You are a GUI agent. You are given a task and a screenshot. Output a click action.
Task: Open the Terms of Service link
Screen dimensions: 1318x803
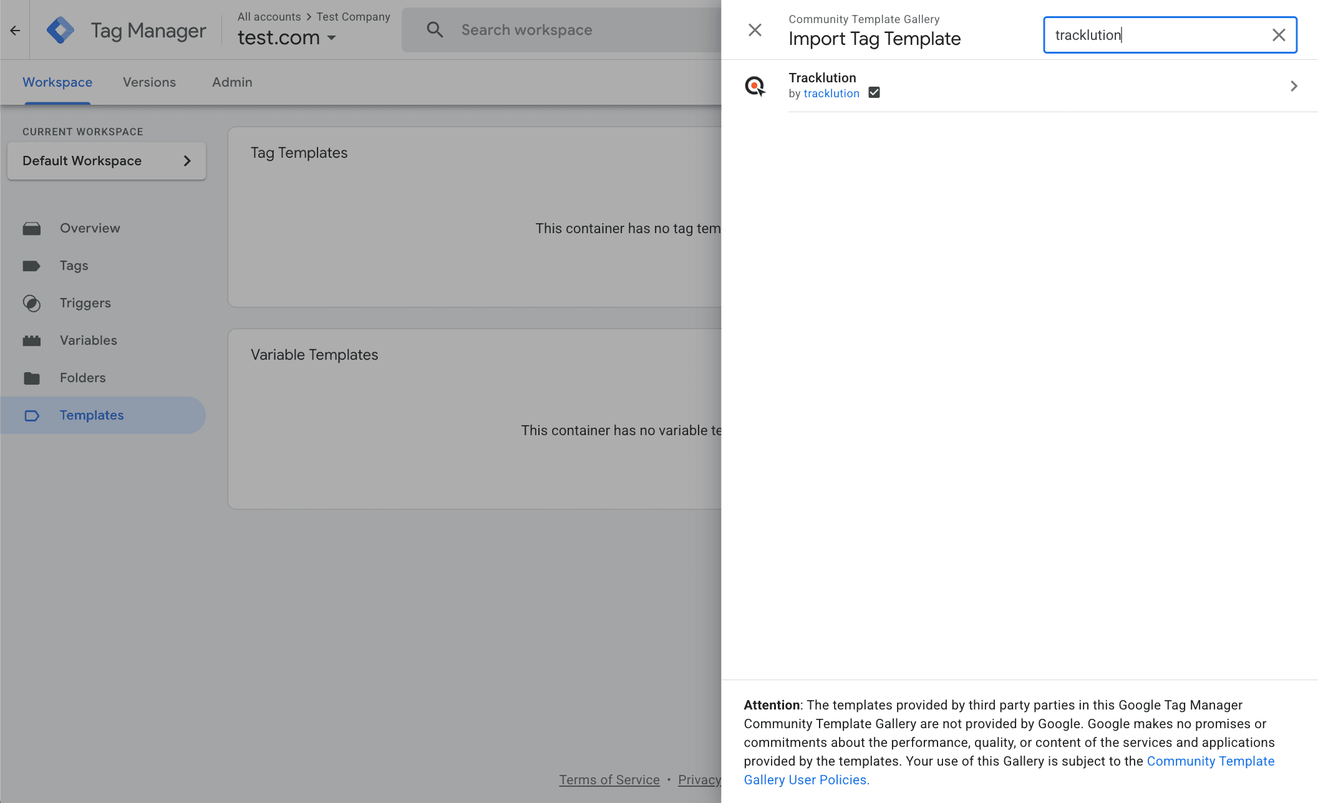(609, 780)
